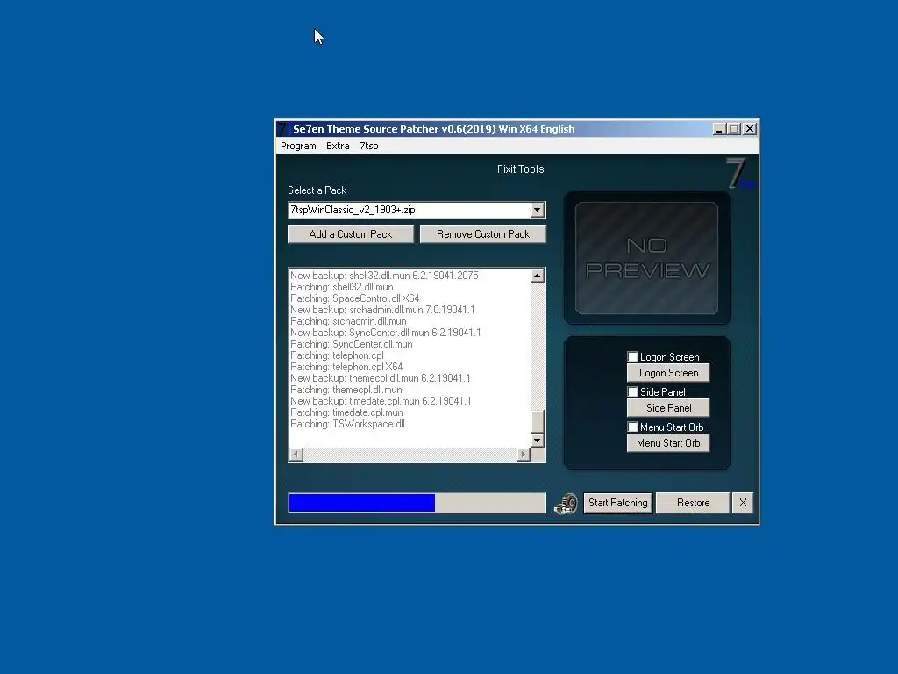The image size is (898, 674).
Task: Click the 7tsp logo in top-right corner
Action: point(740,174)
